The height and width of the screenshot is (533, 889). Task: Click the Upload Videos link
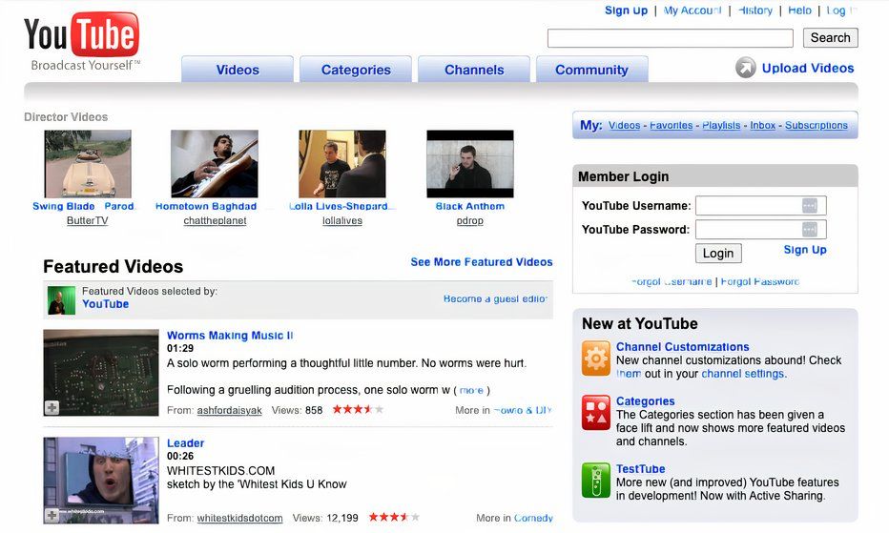pos(808,68)
